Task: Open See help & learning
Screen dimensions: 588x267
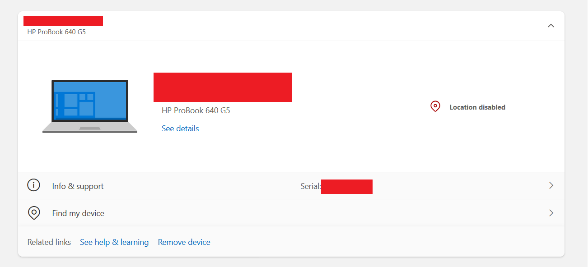Action: (114, 242)
